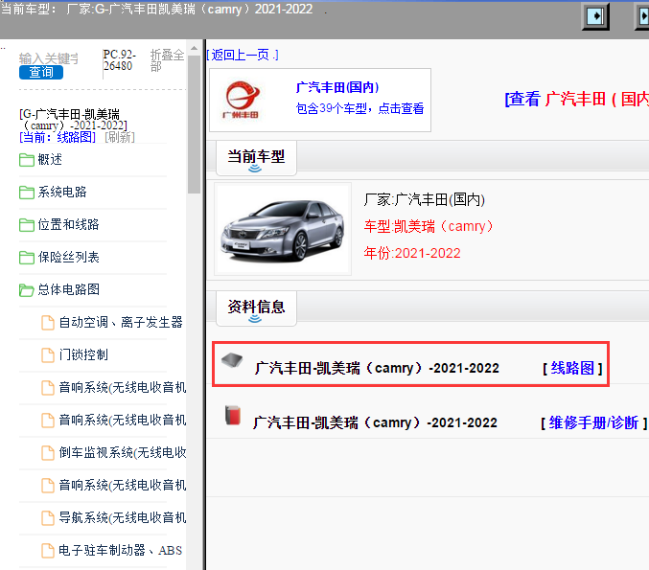Click the page icon beside 自动空调、离子发生器
Viewport: 649px width, 570px height.
(x=47, y=322)
